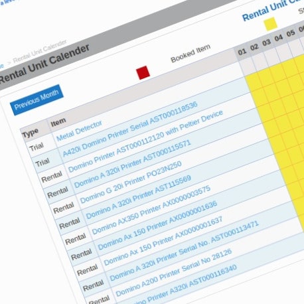Click Rental type cell of Domino G 20i row
Image resolution: width=304 pixels, height=304 pixels.
coord(64,208)
